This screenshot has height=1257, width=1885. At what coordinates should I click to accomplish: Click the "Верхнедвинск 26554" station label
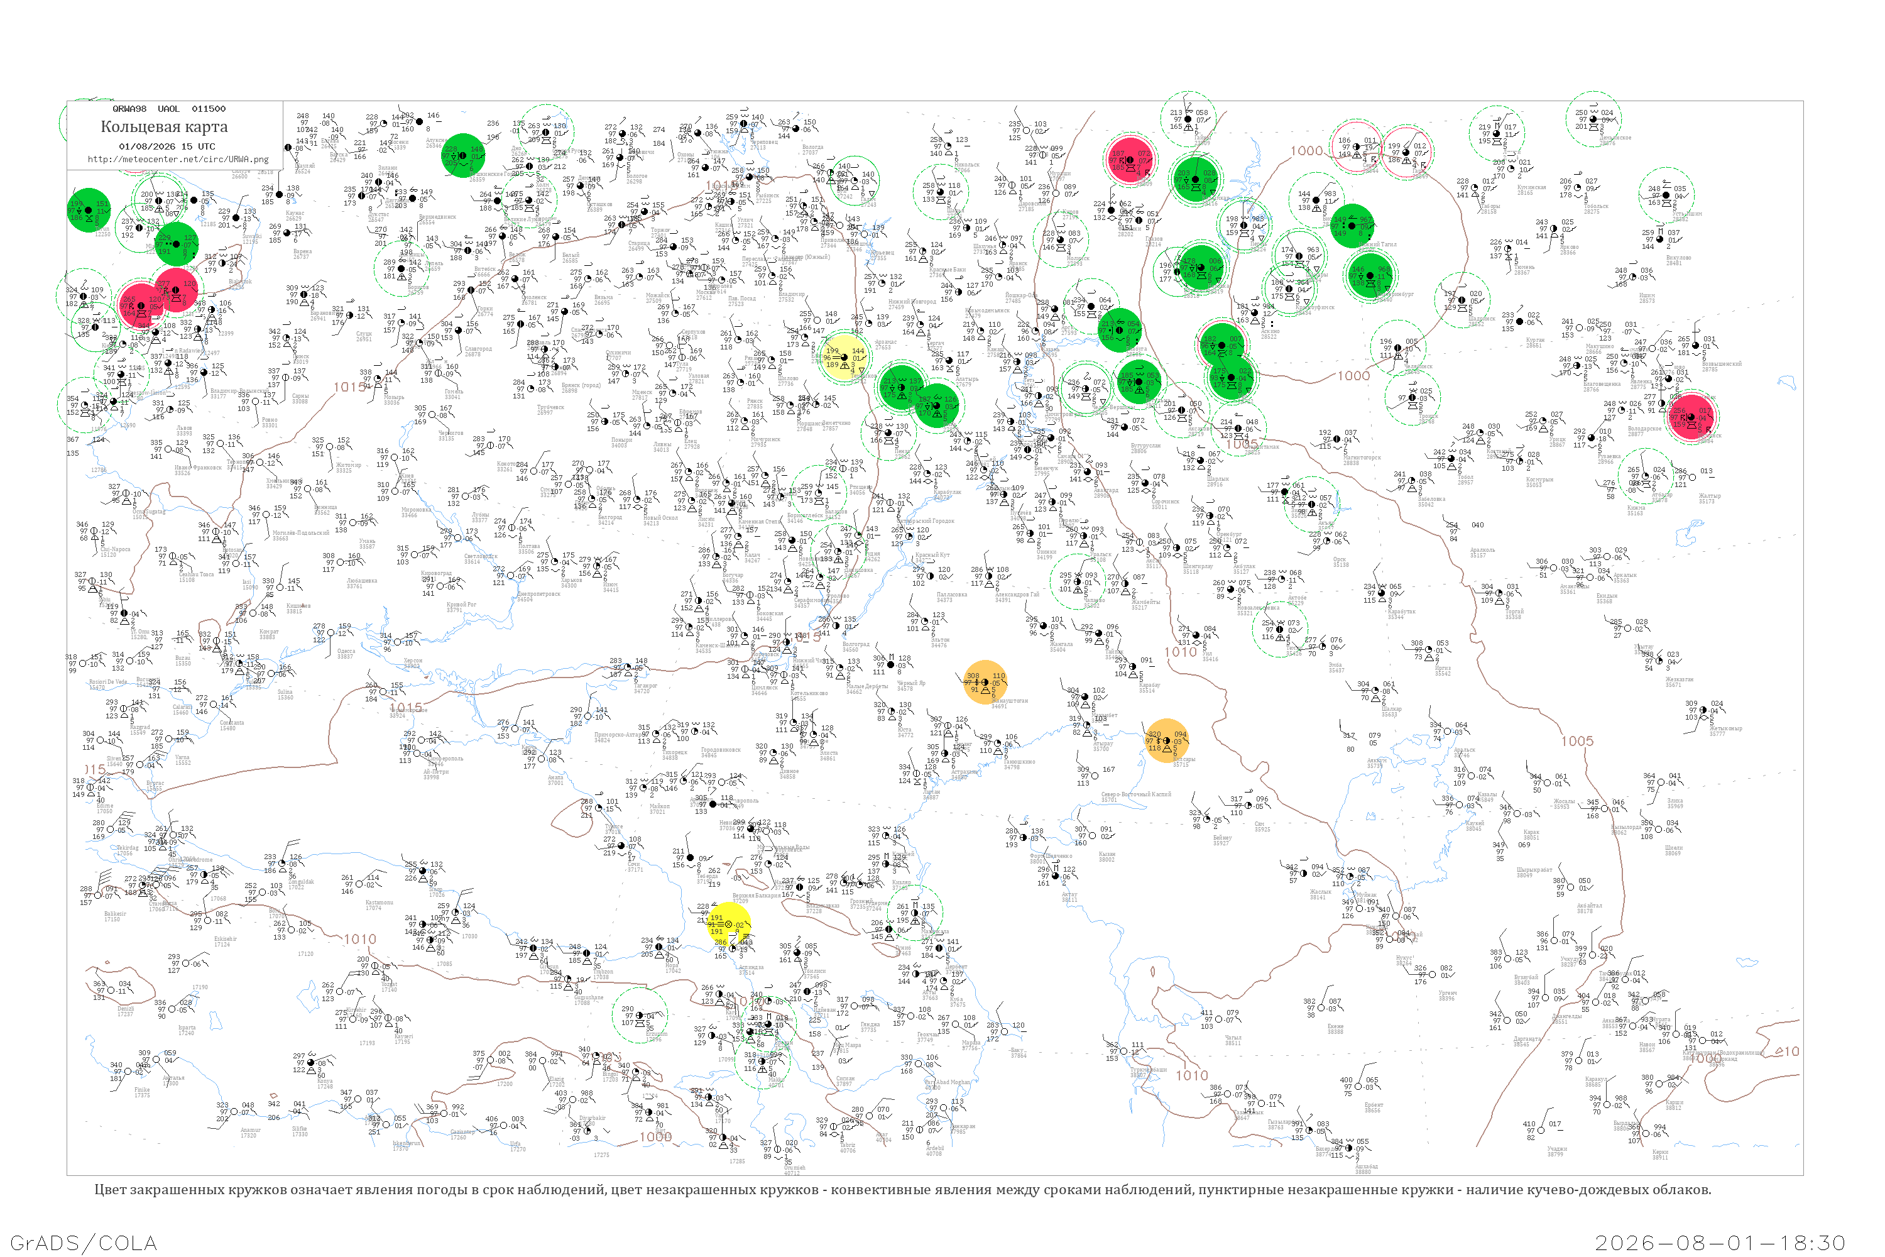click(437, 219)
